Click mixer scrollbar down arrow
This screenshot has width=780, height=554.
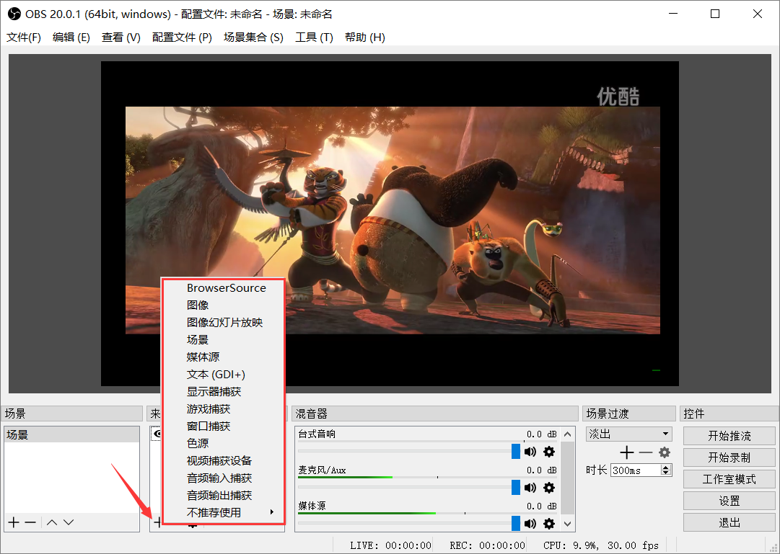click(x=568, y=524)
